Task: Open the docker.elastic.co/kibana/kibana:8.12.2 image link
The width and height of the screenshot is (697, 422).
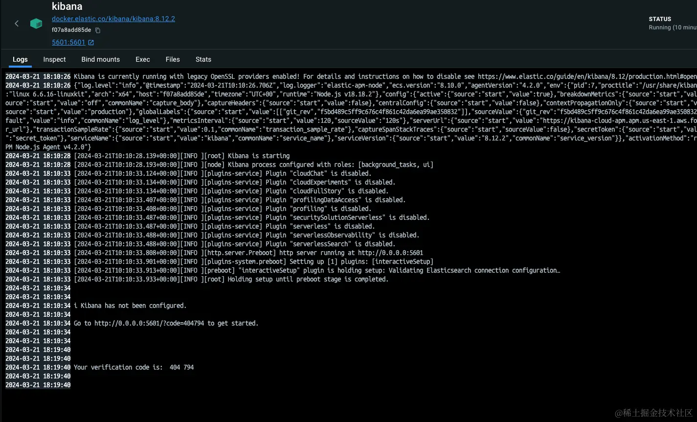Action: click(x=113, y=19)
